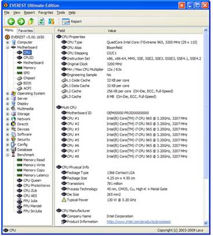Screen dimensions: 213x236
Task: Click the Up level arrow icon
Action: [31, 22]
